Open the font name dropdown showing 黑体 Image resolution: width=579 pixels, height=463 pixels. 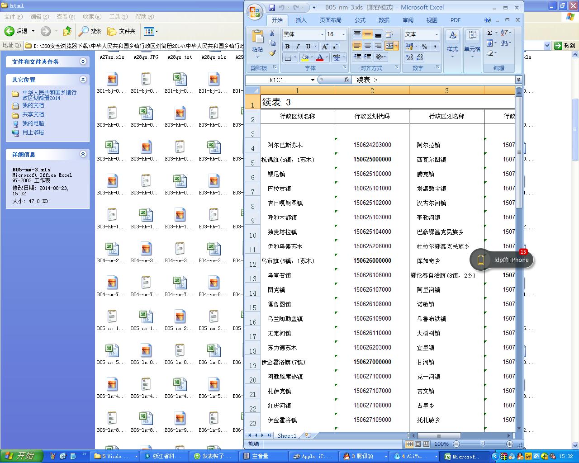322,34
